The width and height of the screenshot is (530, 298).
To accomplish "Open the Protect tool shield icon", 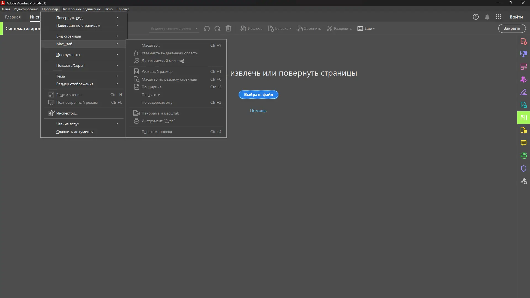I will (x=523, y=168).
